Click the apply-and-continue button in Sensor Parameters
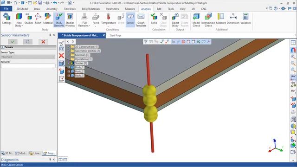This screenshot has height=167, width=297. point(28,42)
